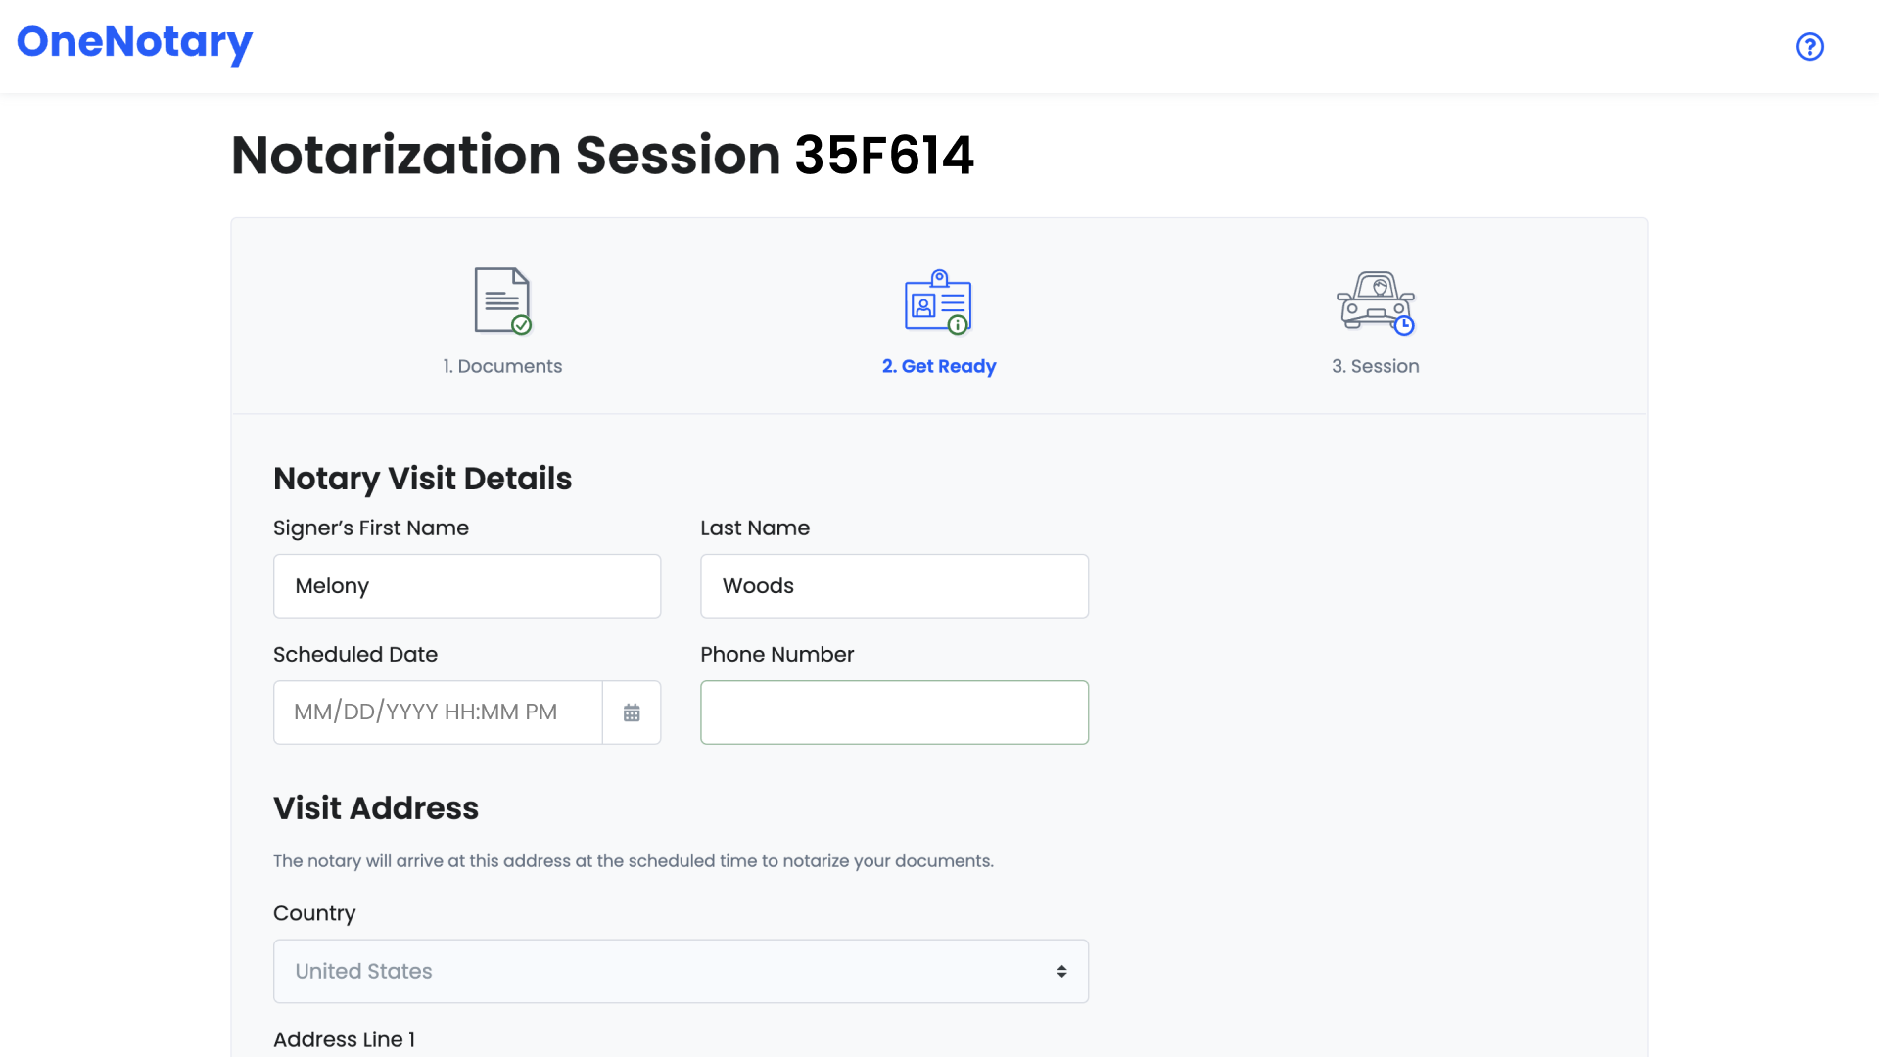The image size is (1880, 1057).
Task: Select the '1. Documents' step label
Action: click(x=502, y=366)
